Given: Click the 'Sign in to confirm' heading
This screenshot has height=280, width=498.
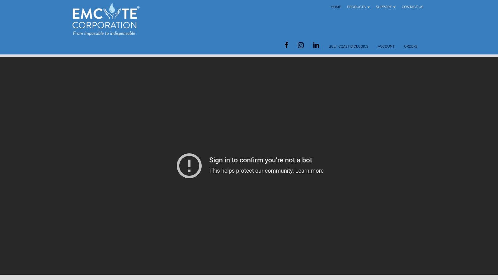Looking at the screenshot, I should (261, 160).
